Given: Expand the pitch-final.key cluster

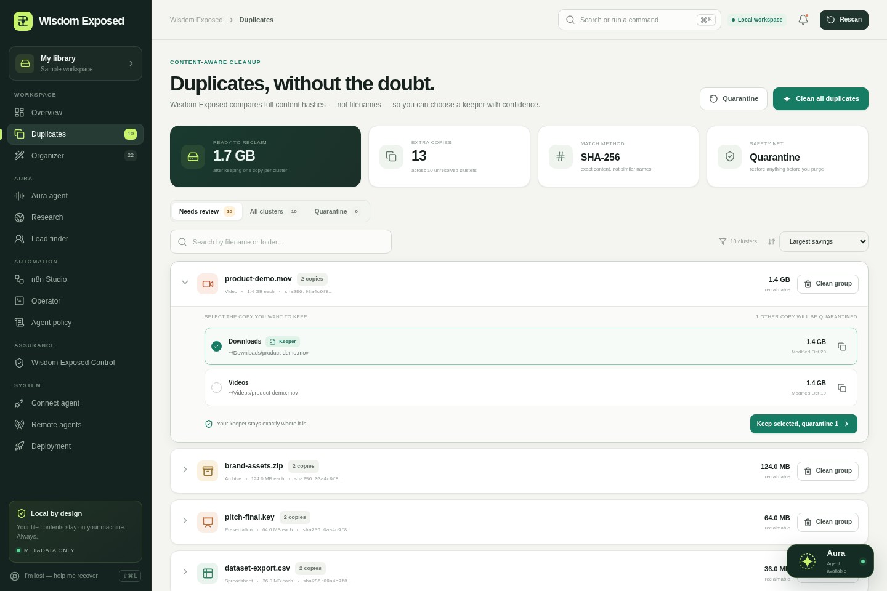Looking at the screenshot, I should click(x=185, y=521).
